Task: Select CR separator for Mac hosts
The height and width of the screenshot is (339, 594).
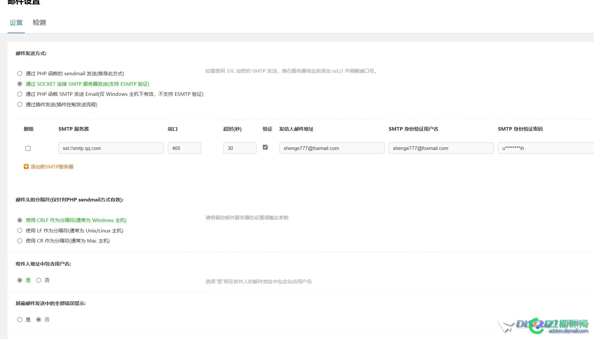Action: tap(20, 241)
